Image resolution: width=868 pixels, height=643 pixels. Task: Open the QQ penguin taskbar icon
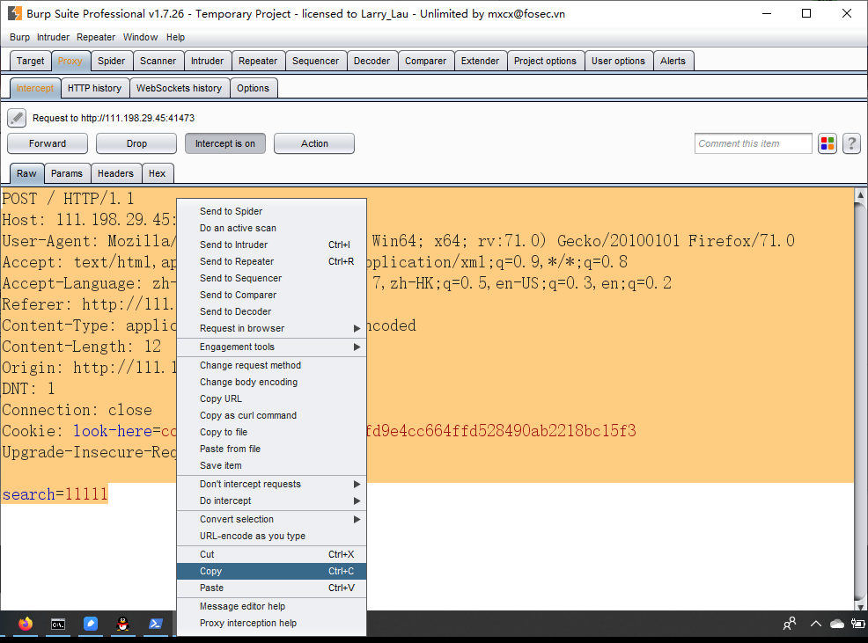click(122, 625)
